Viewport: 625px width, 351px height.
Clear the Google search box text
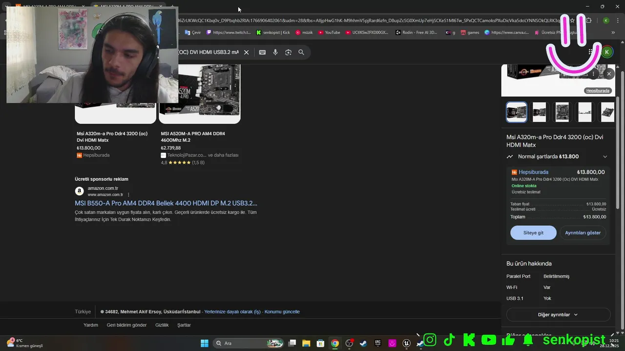click(247, 52)
